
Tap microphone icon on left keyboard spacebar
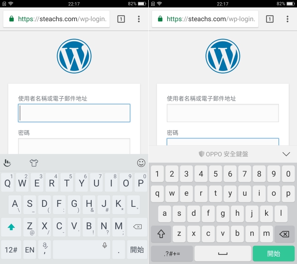coord(105,245)
